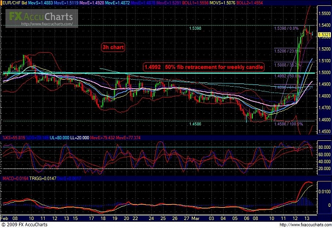Click the BOLL2=1.4554 header value
Viewport: 332px width, 228px height.
point(250,3)
